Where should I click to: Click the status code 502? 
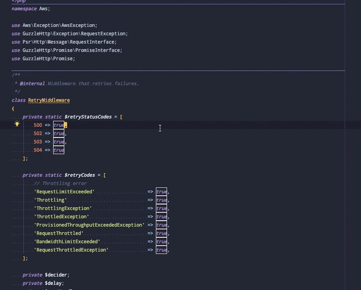38,134
